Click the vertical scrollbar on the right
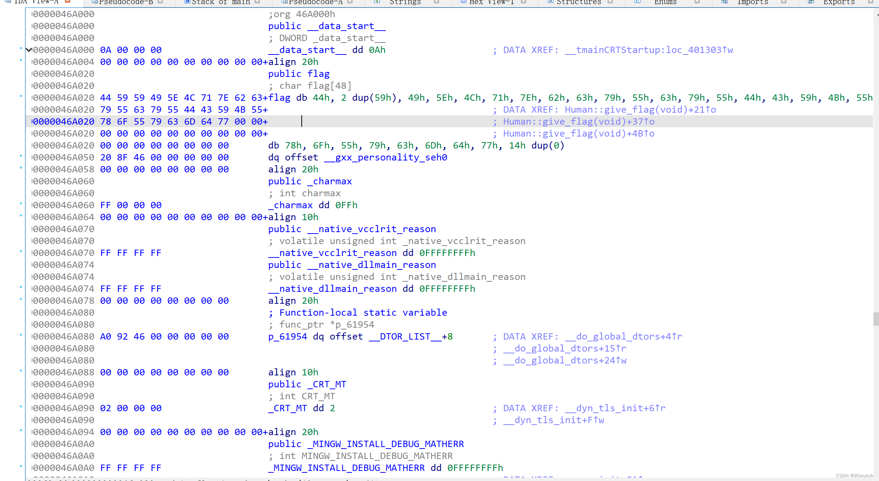Image resolution: width=879 pixels, height=481 pixels. click(876, 319)
